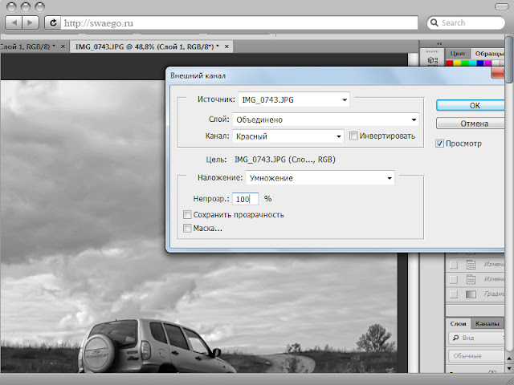Click the browser forward arrow
This screenshot has height=385, width=514.
(31, 23)
